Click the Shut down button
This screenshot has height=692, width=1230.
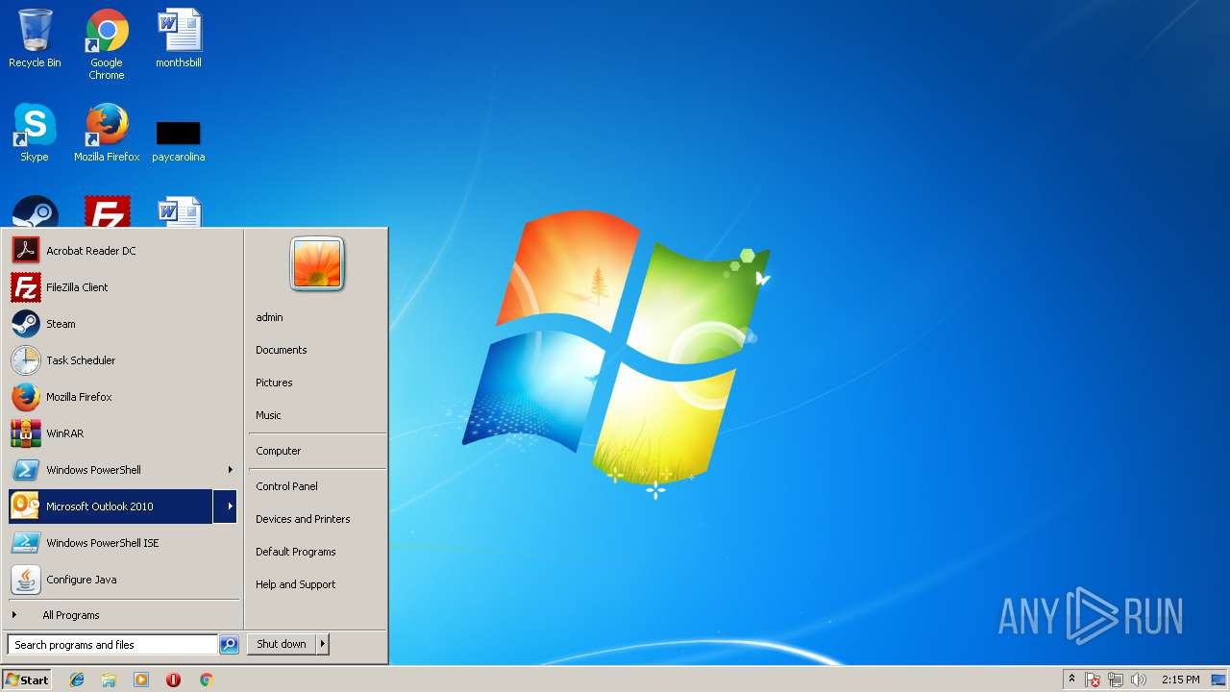pos(282,644)
